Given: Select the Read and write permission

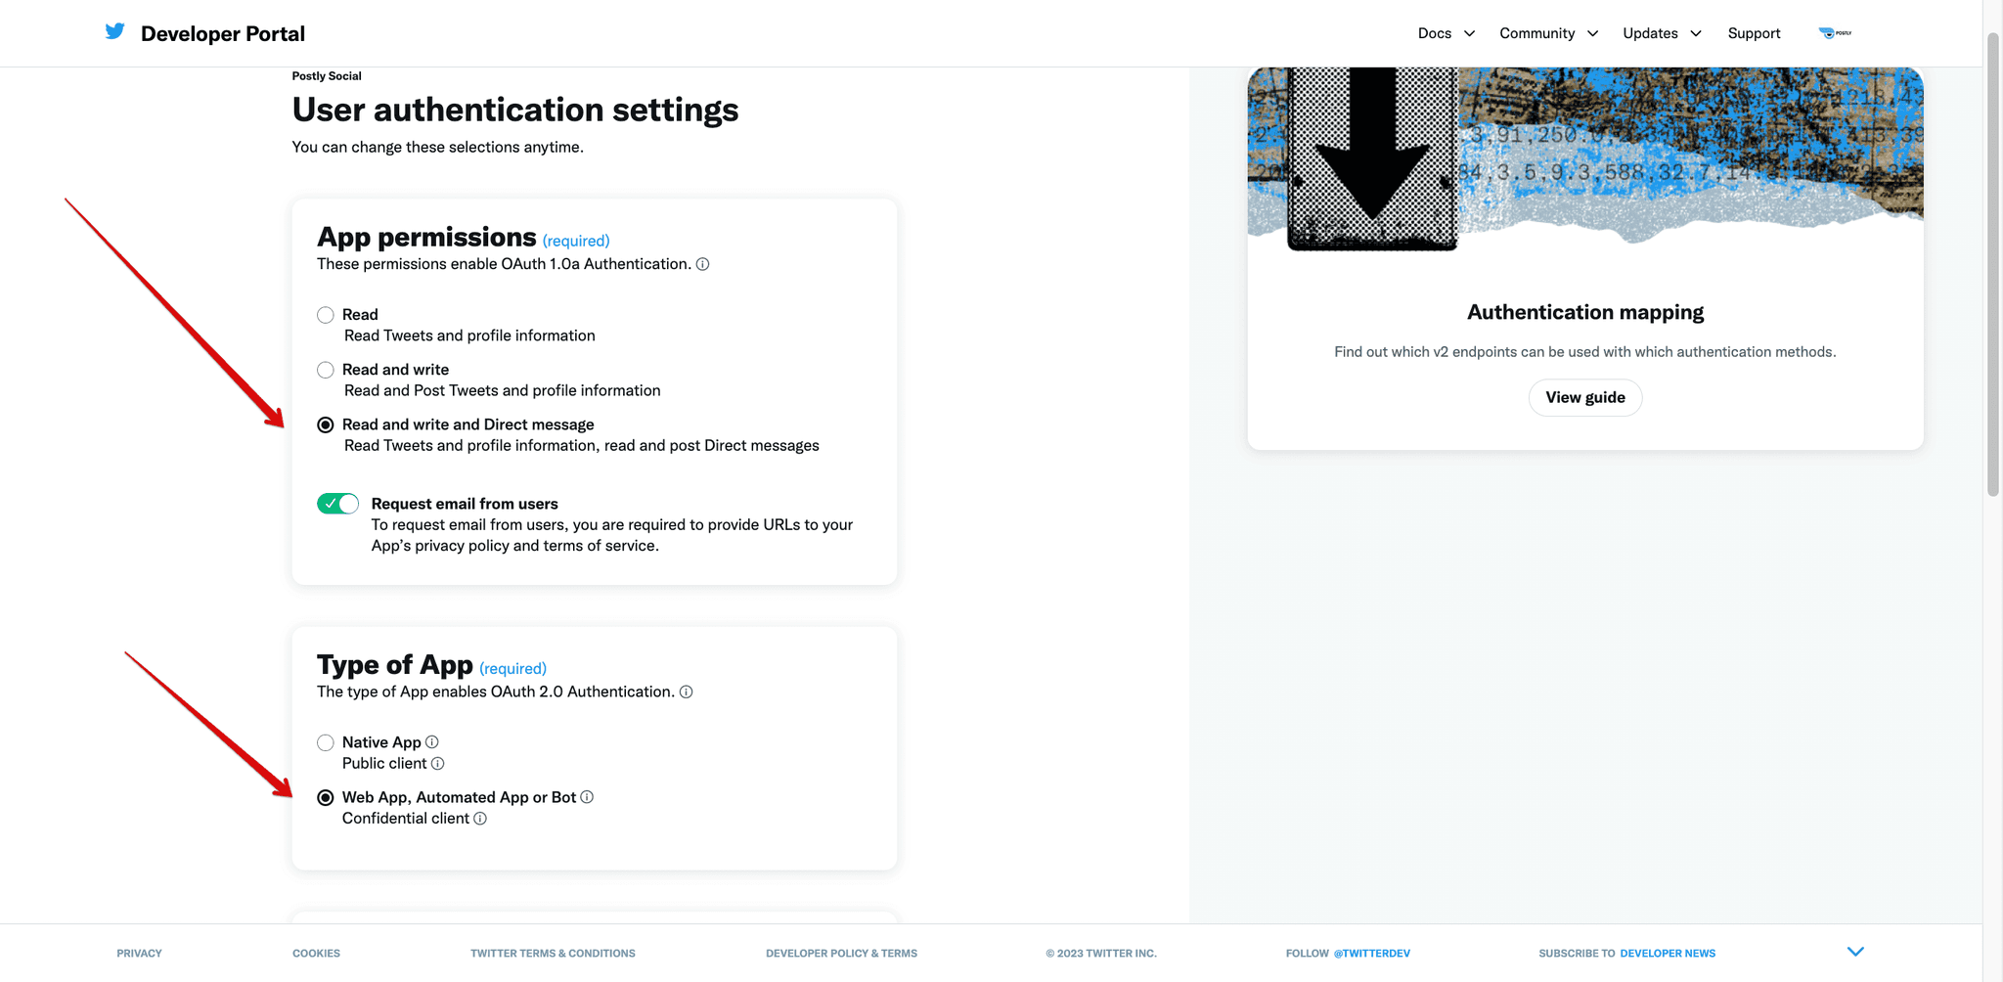Looking at the screenshot, I should pos(326,370).
